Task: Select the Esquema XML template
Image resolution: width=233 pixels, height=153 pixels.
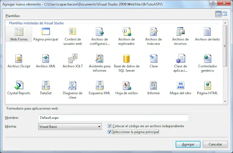Action: point(99,88)
